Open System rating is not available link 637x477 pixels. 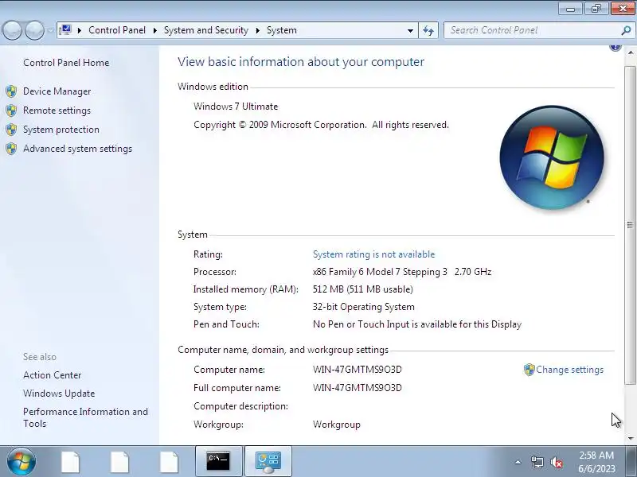tap(373, 254)
